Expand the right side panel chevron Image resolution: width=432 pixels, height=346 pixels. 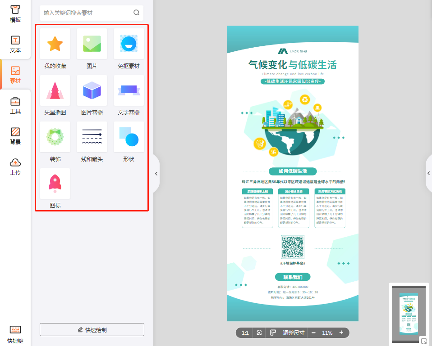coord(428,173)
